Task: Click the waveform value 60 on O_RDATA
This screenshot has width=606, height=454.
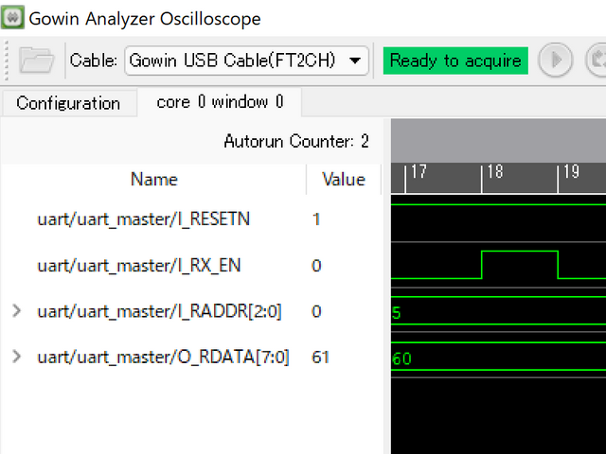Action: point(401,358)
